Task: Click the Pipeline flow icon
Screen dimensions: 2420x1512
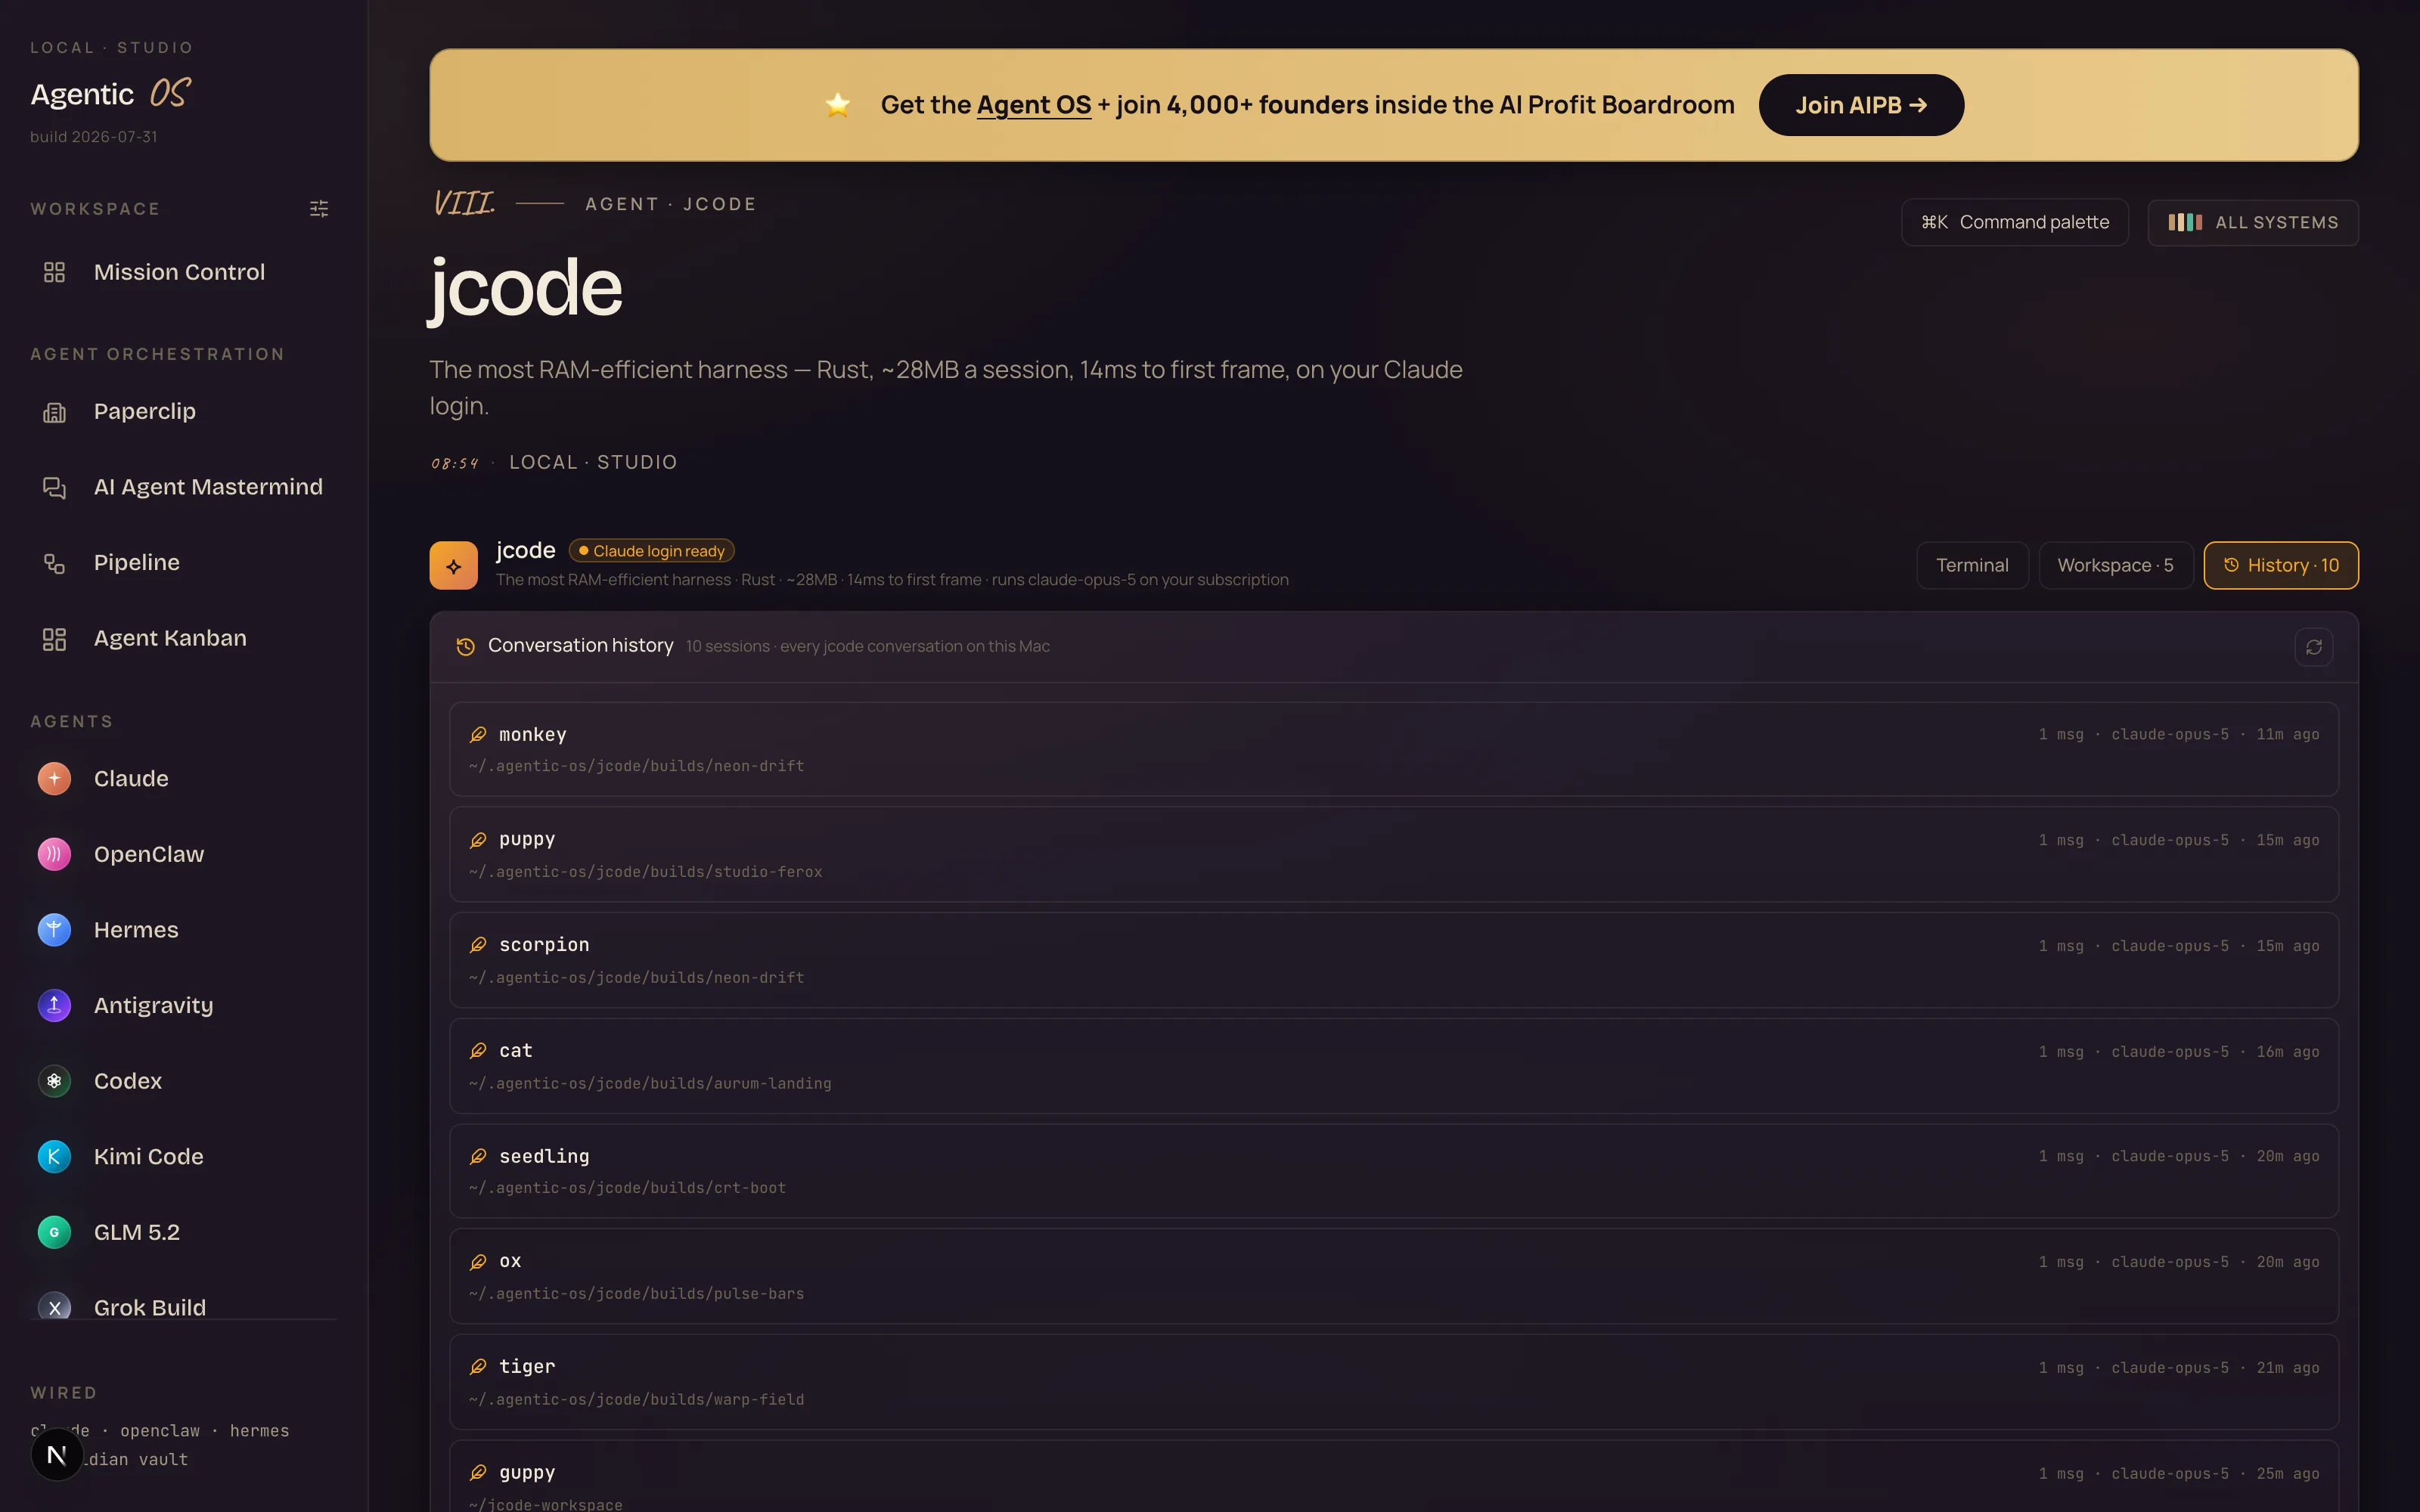Action: 54,563
